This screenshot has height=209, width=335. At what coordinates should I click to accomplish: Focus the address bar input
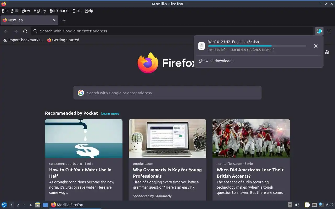click(172, 31)
